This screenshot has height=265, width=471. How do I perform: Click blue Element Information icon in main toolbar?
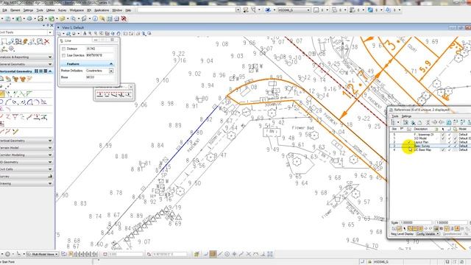(95, 19)
